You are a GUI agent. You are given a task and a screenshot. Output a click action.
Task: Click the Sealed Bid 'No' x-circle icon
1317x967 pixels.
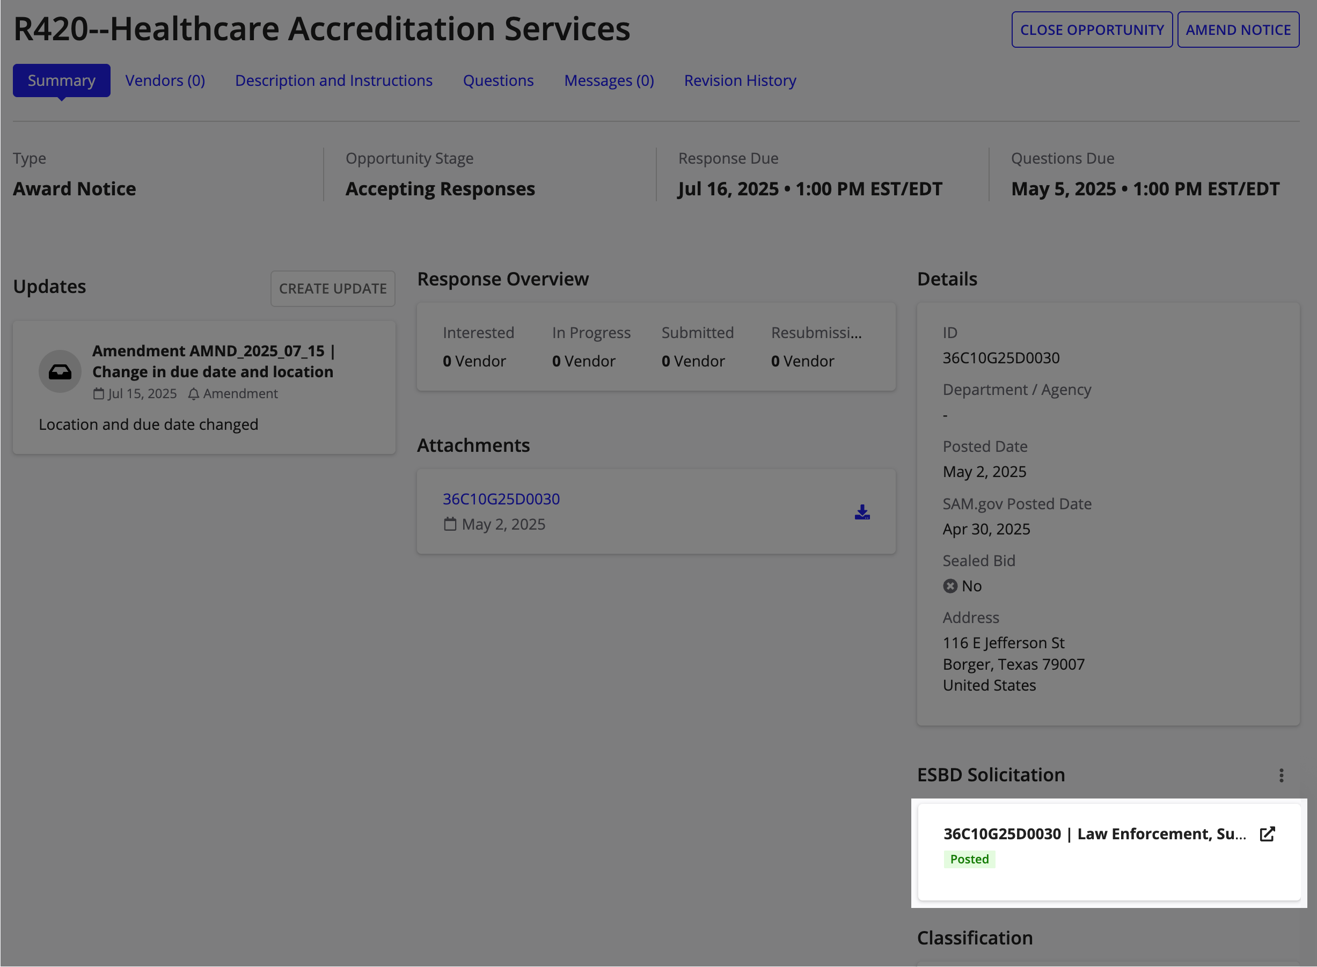(x=950, y=586)
